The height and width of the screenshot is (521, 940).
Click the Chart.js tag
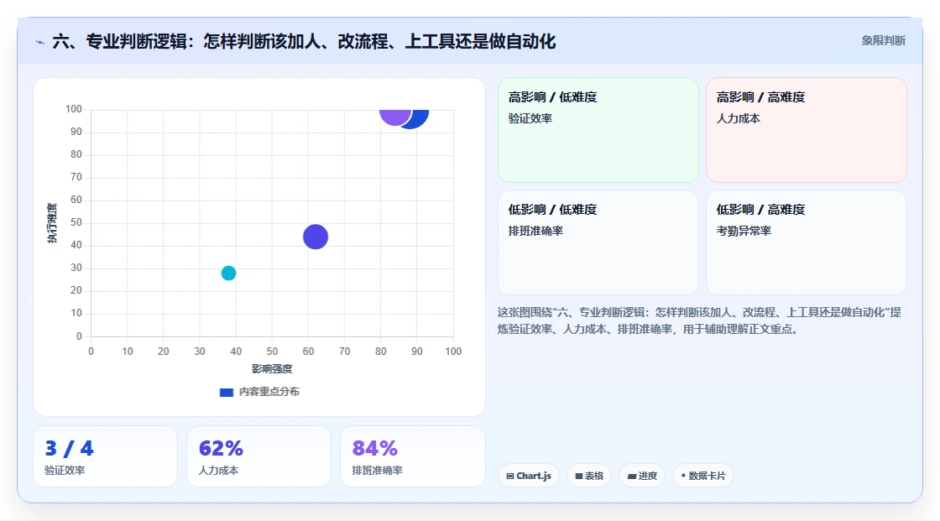click(529, 476)
